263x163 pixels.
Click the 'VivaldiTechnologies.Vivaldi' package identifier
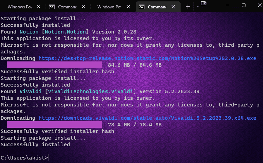click(90, 91)
